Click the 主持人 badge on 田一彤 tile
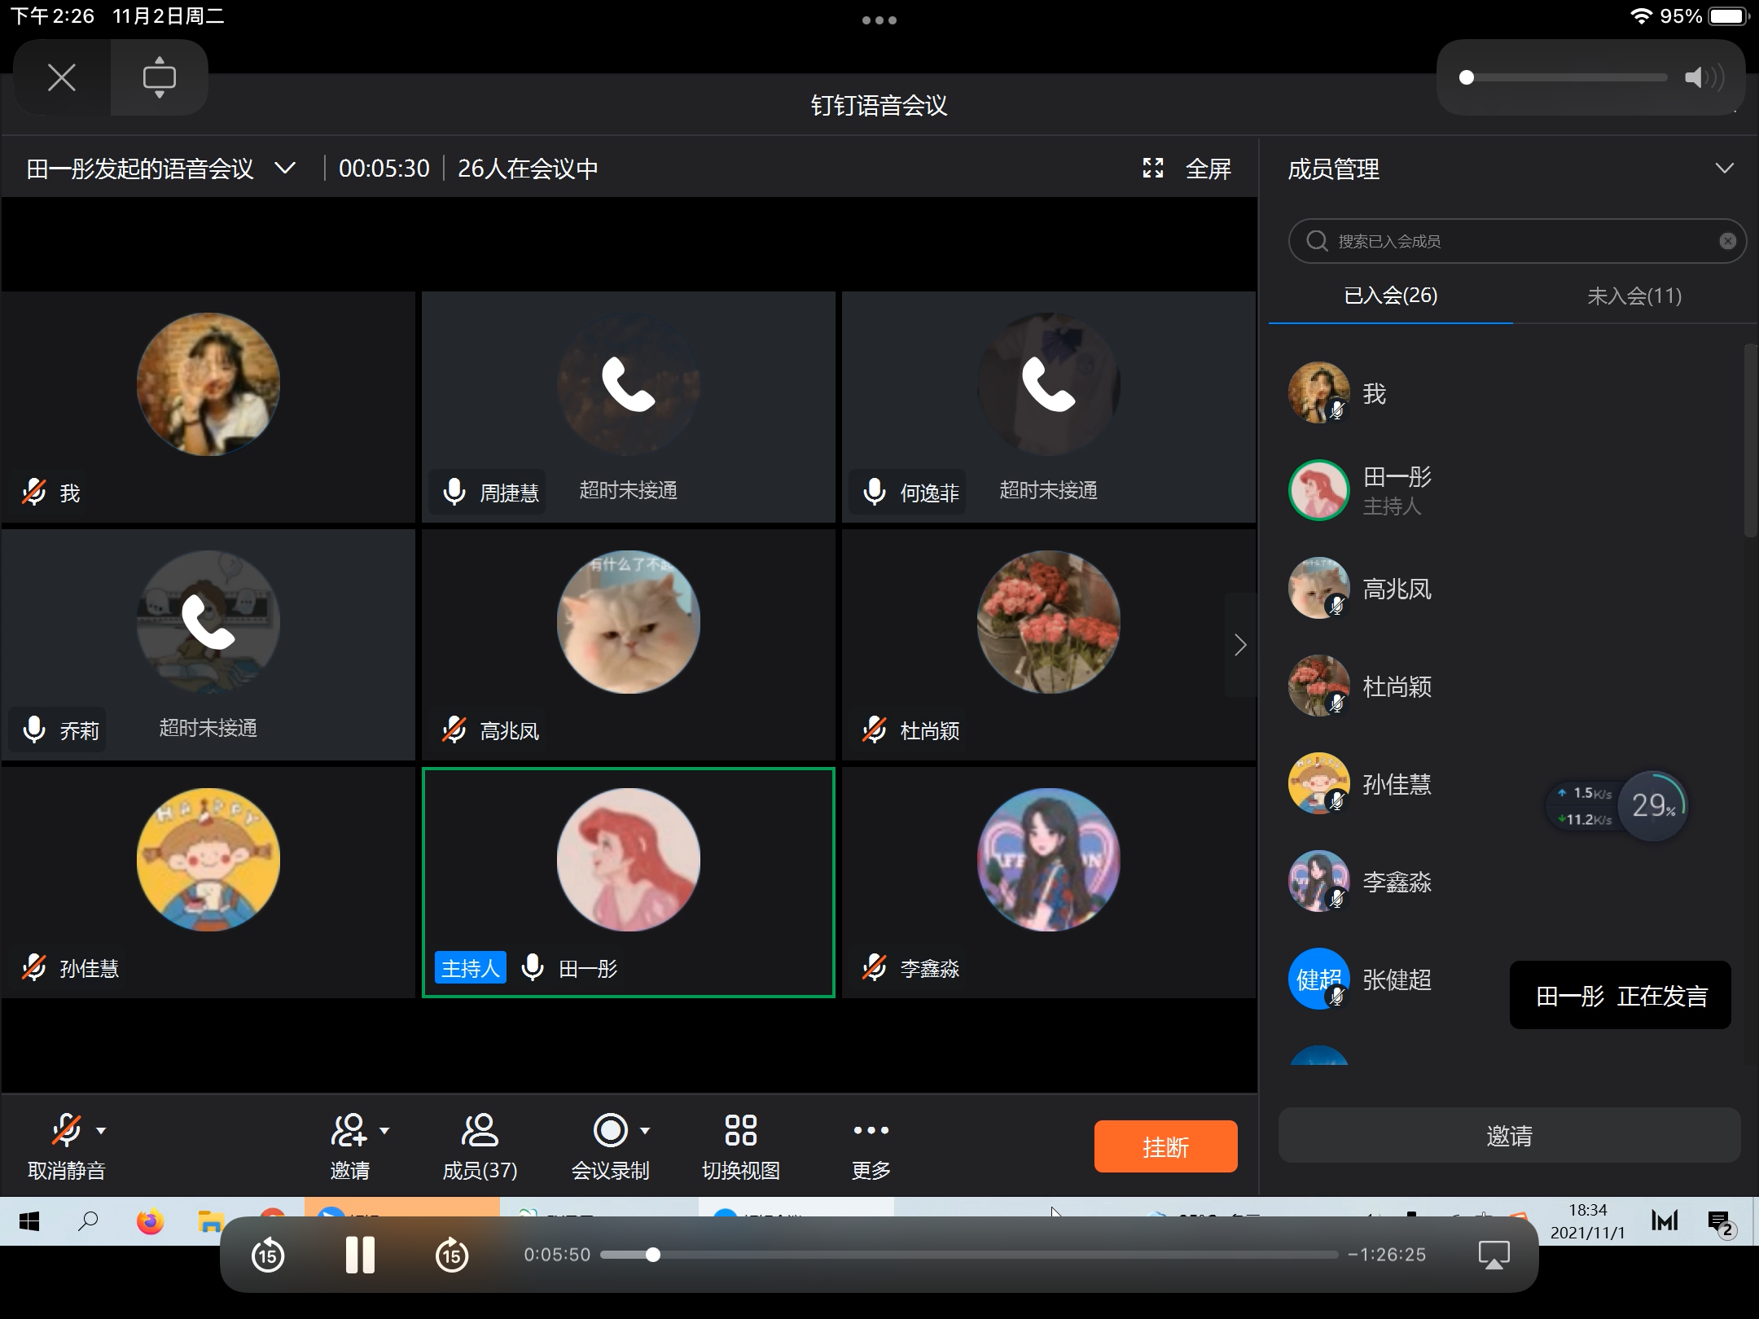Viewport: 1759px width, 1319px height. pos(470,967)
